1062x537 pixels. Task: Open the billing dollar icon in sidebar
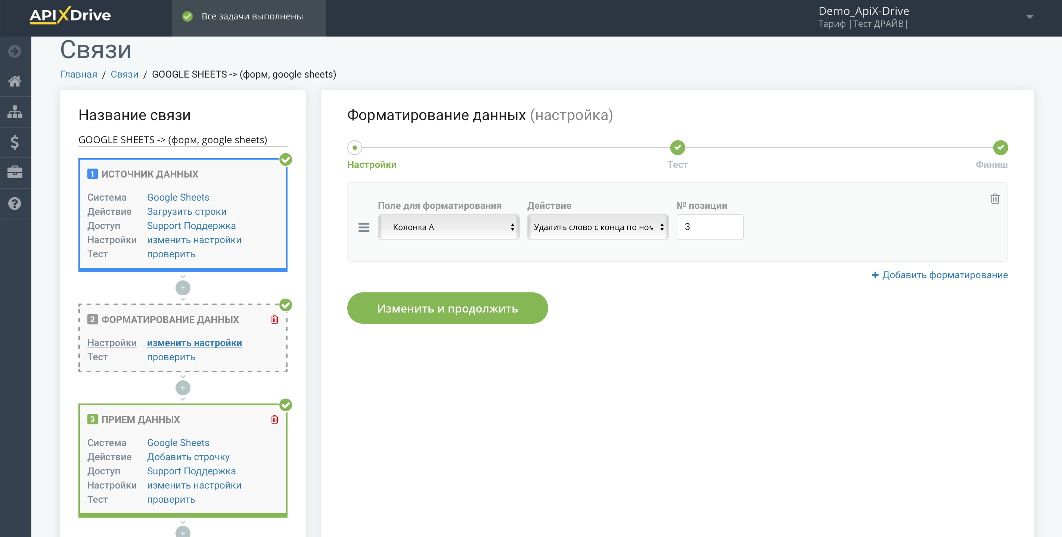coord(15,142)
